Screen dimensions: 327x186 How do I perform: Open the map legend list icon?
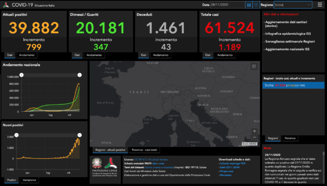click(254, 66)
